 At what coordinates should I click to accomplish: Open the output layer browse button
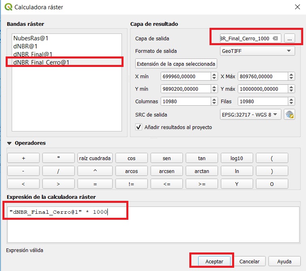pos(289,38)
